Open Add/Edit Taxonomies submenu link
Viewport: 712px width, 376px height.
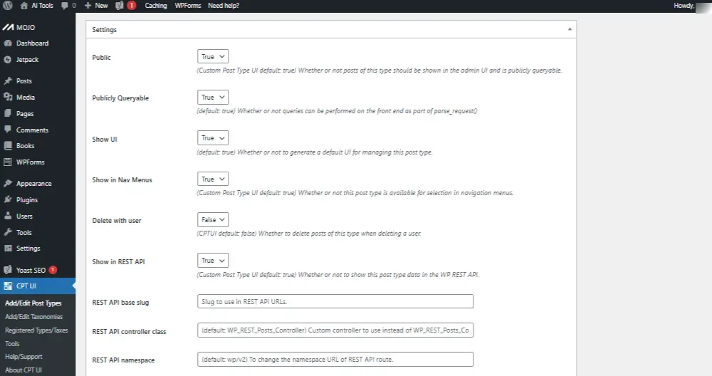[x=33, y=317]
